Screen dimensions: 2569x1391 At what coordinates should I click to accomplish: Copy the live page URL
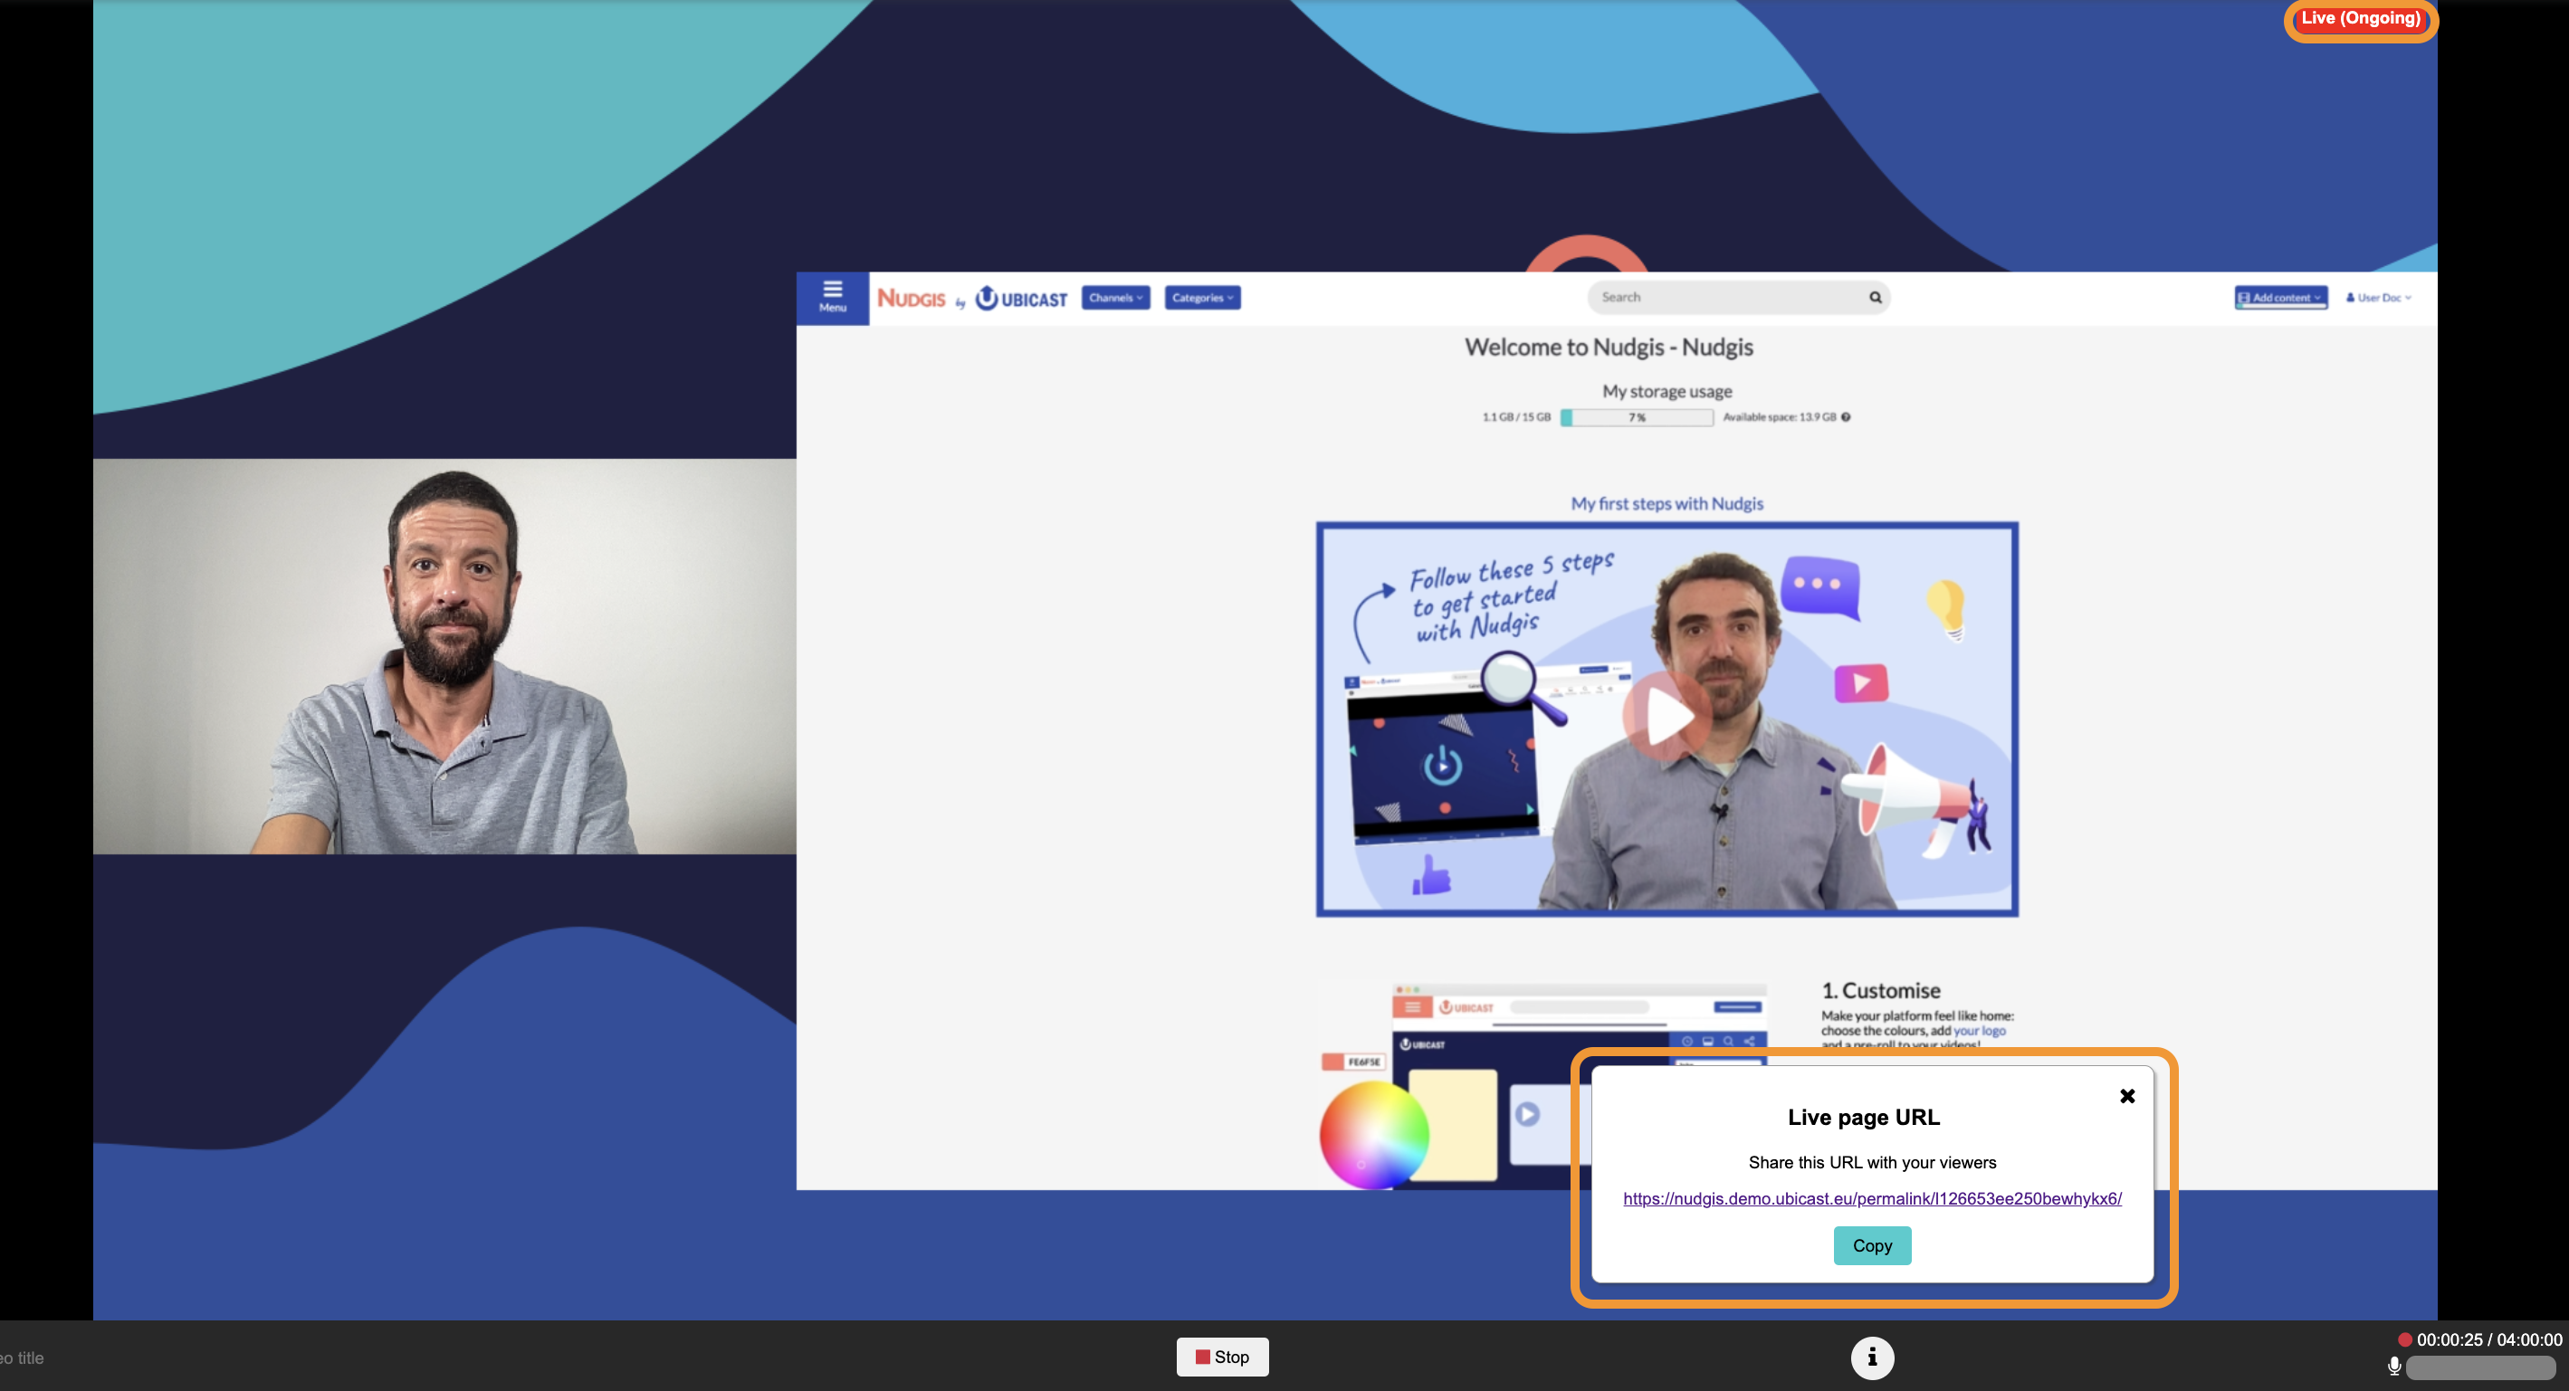point(1872,1245)
